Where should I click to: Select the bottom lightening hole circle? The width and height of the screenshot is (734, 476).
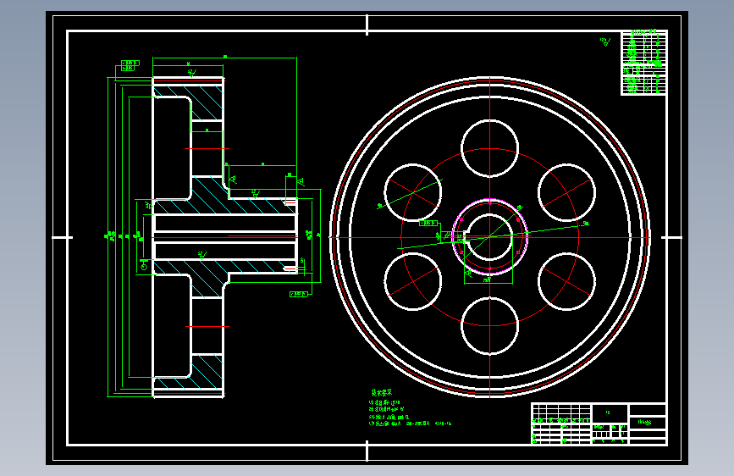(489, 326)
